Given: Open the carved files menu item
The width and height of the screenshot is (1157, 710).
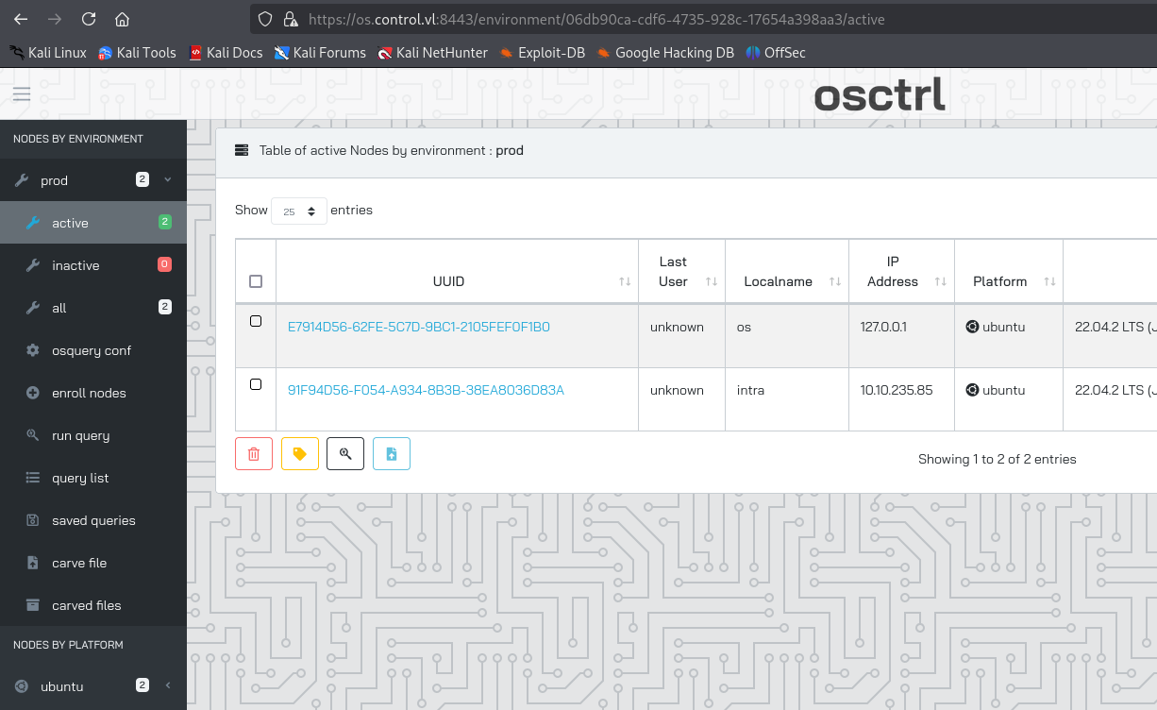Looking at the screenshot, I should [93, 605].
